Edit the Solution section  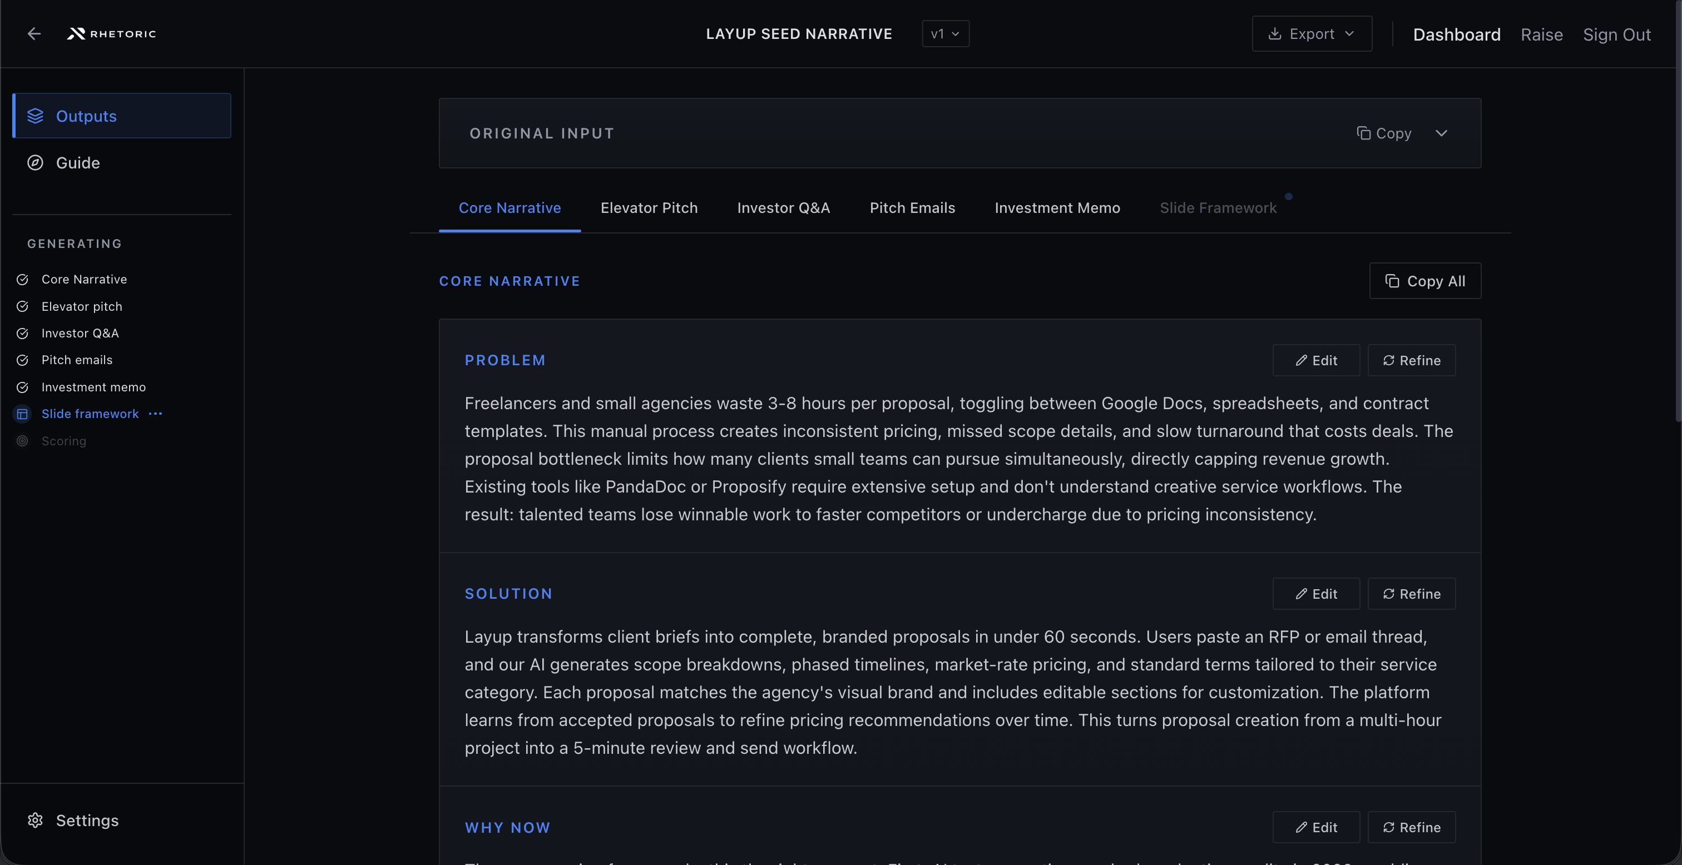pyautogui.click(x=1315, y=594)
